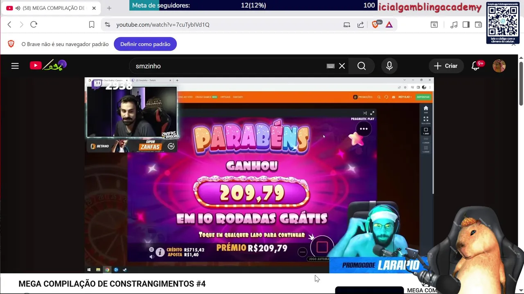This screenshot has height=294, width=524.
Task: Open the Brave Shields lion icon
Action: pyautogui.click(x=375, y=24)
